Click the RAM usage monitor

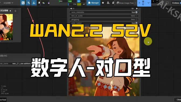[72, 1]
